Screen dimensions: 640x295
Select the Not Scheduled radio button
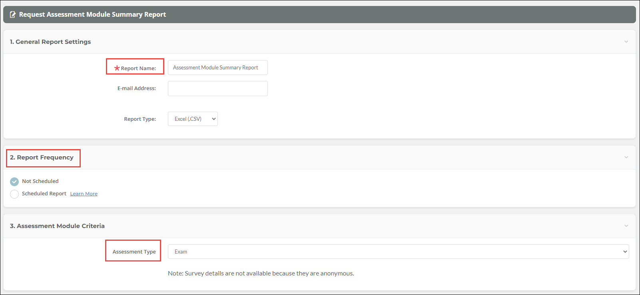point(14,182)
